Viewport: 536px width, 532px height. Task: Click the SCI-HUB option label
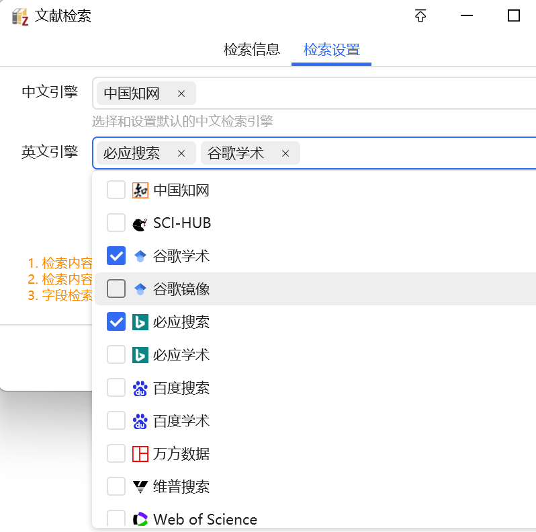[182, 223]
